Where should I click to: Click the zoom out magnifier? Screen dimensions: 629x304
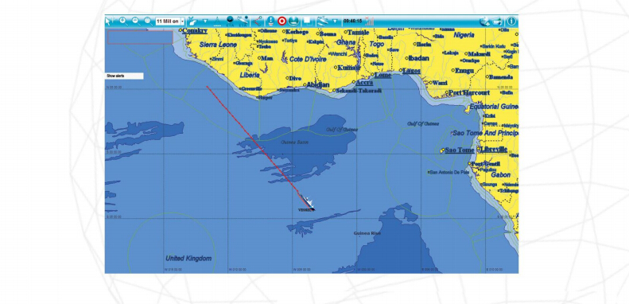[136, 21]
